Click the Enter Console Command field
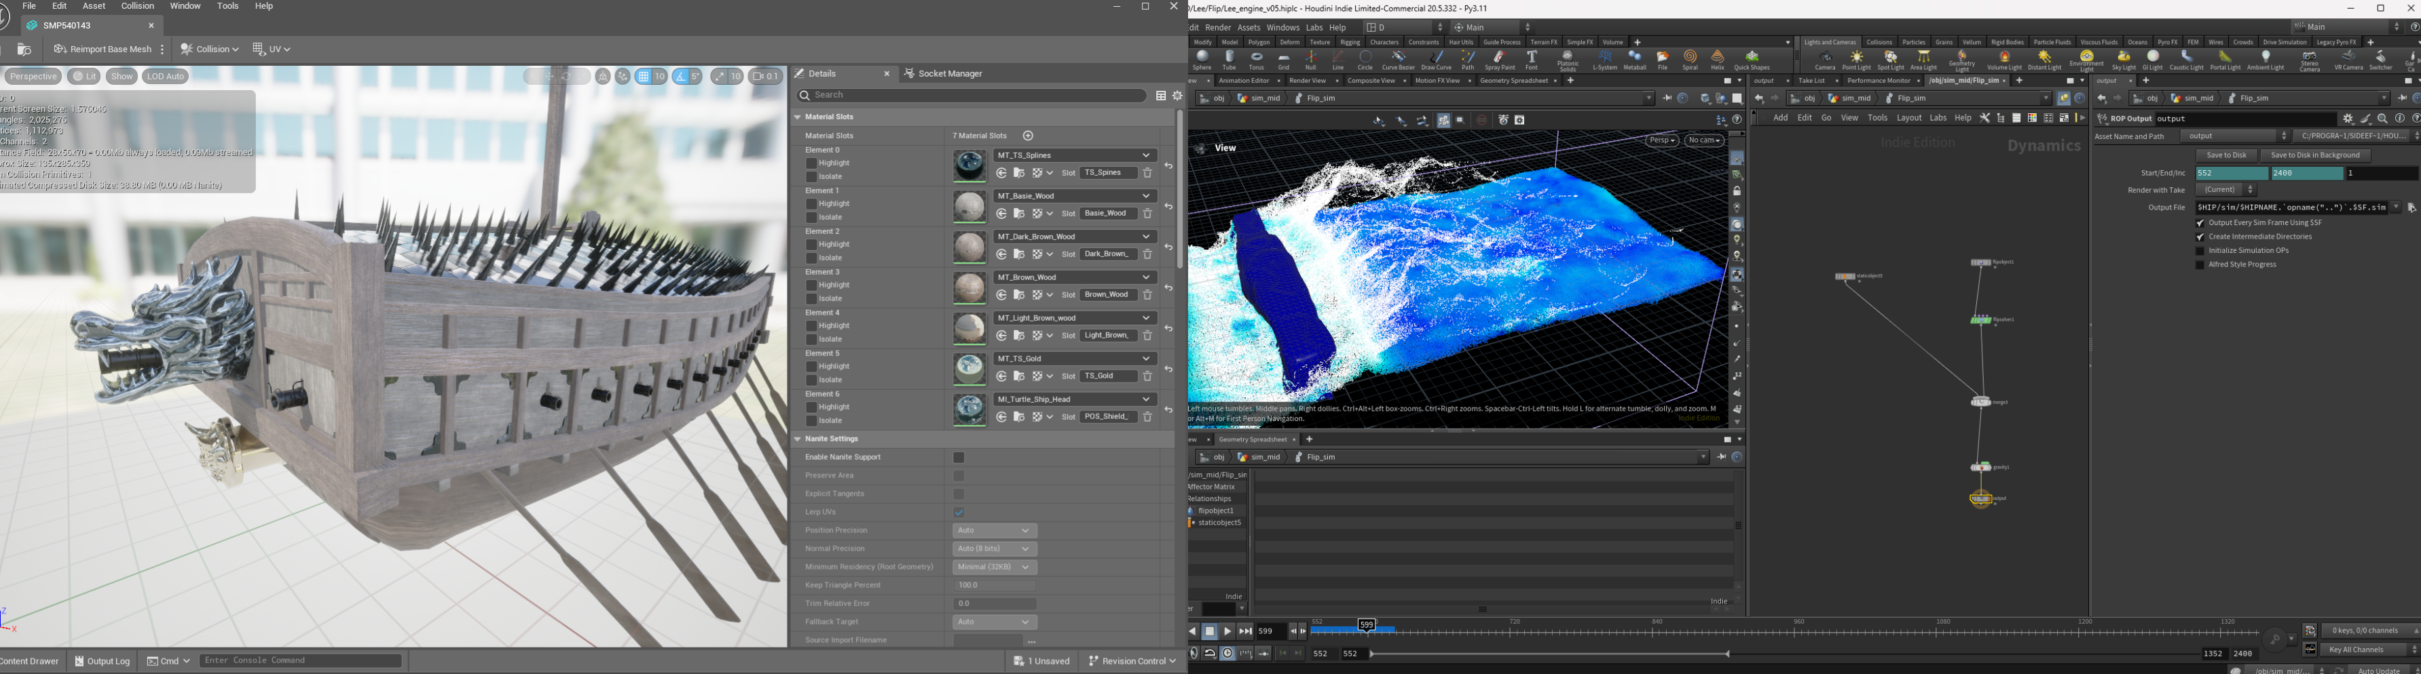 (x=301, y=661)
